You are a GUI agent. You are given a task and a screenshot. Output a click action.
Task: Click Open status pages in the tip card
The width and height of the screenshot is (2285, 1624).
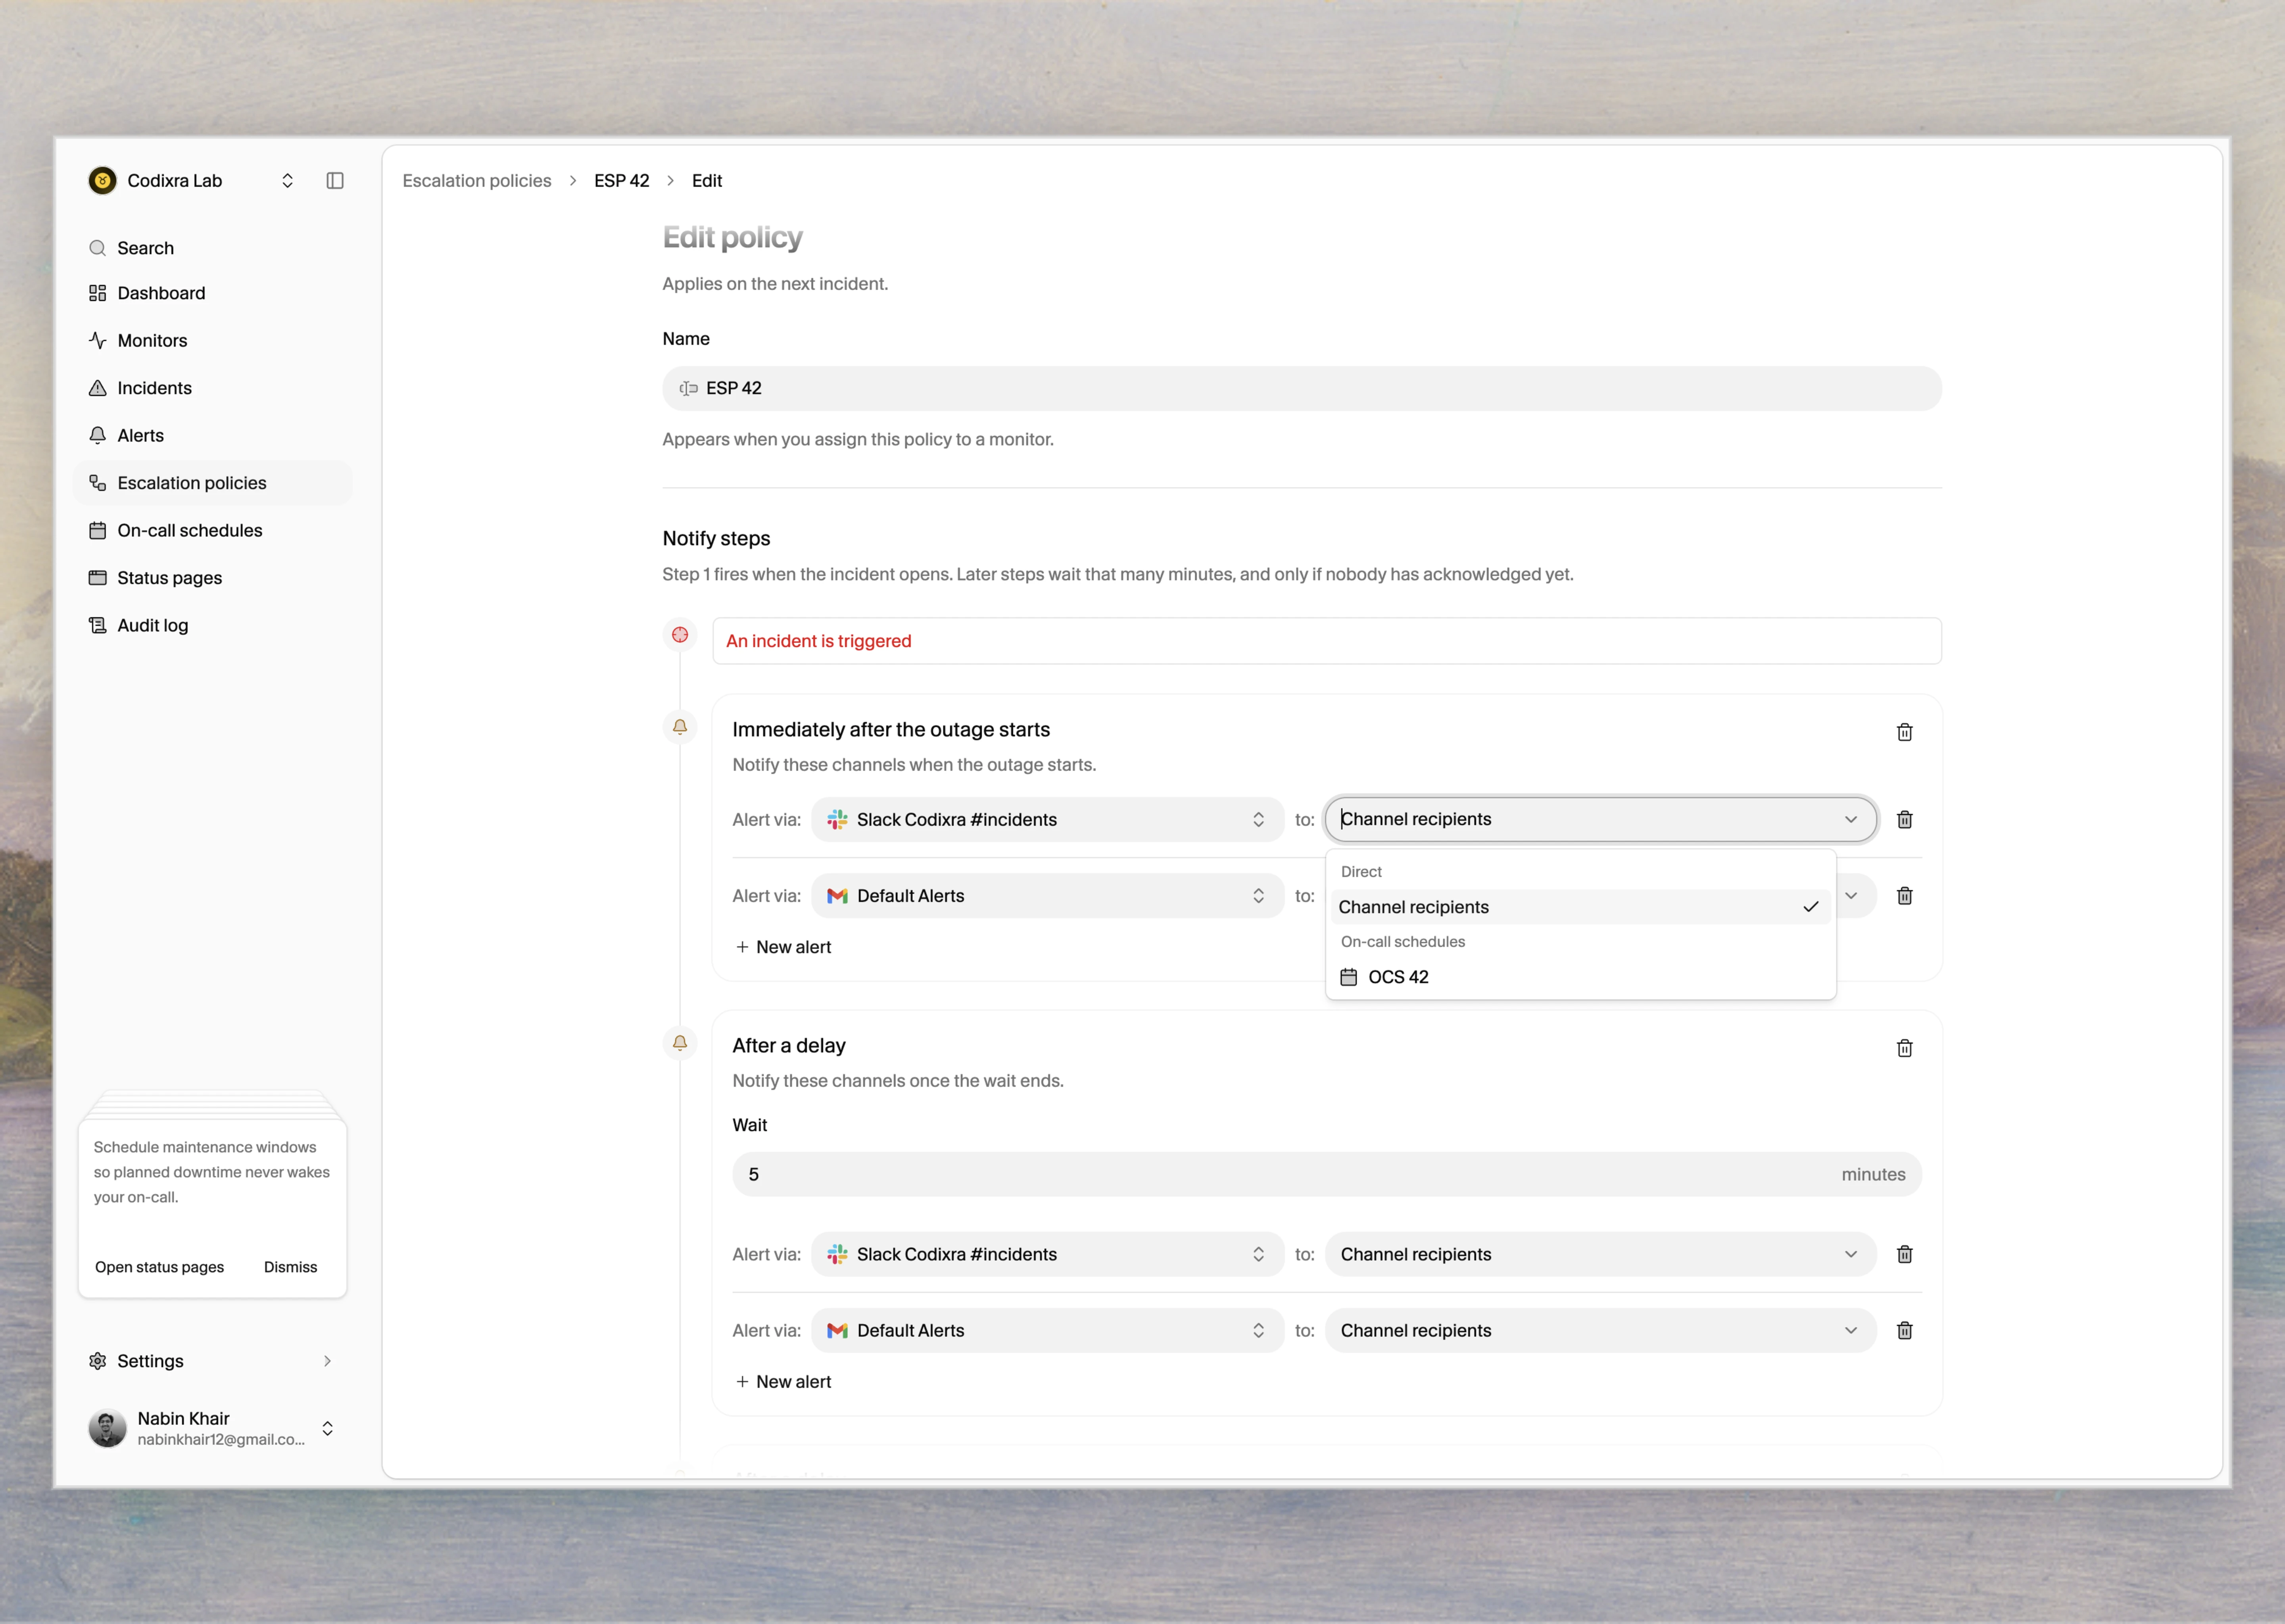click(159, 1267)
